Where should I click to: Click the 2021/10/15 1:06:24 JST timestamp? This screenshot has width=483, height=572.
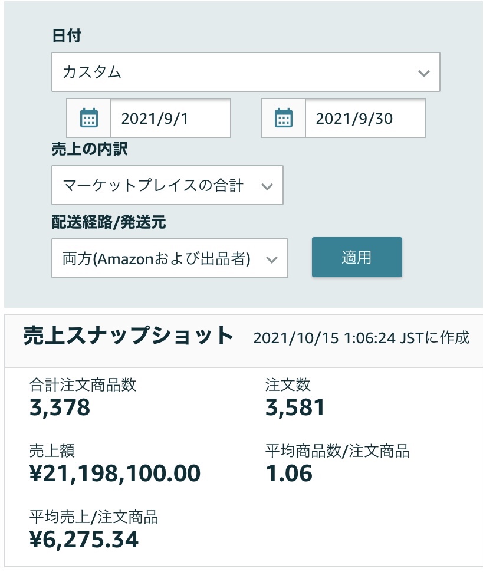tap(361, 338)
